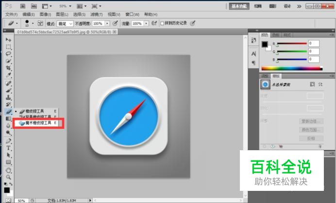
Task: Select the Horizontal Type tool
Action: (8, 148)
